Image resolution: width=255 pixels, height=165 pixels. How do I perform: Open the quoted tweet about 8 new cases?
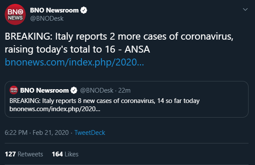127,99
